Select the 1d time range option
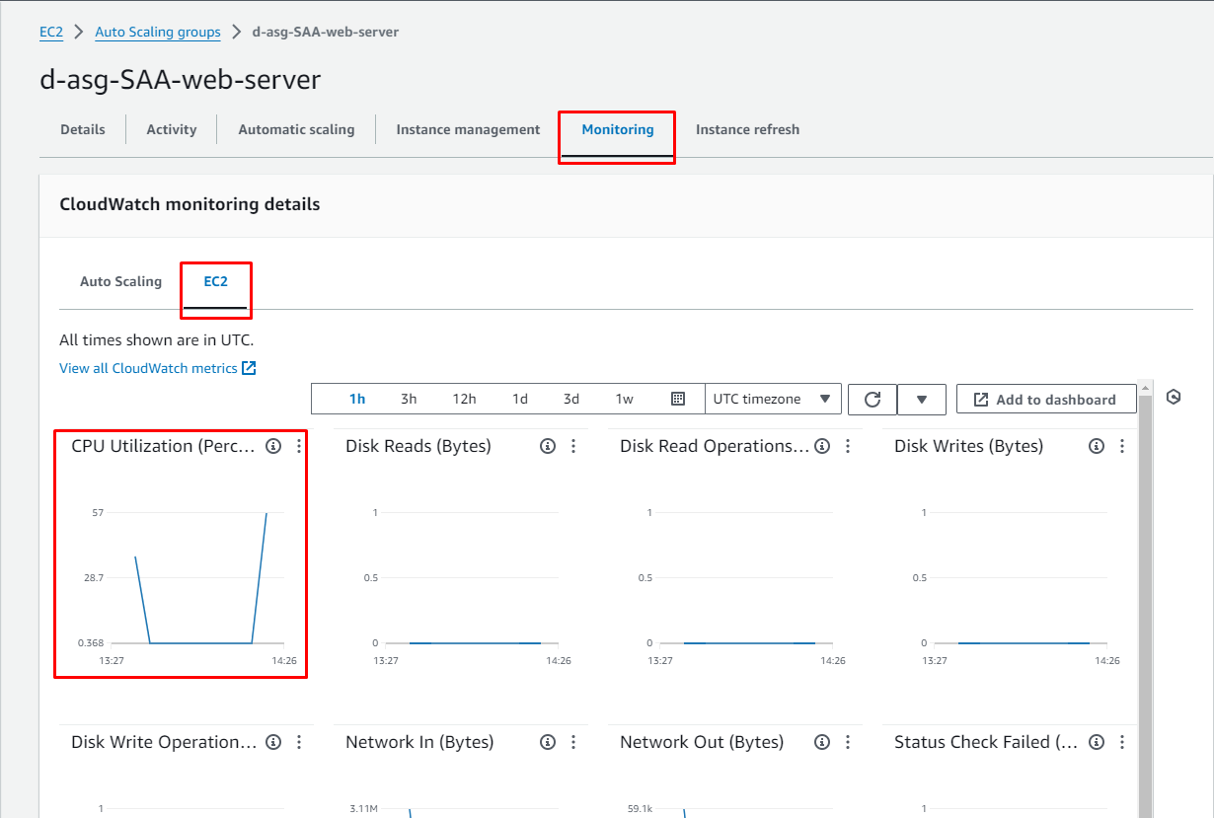This screenshot has width=1214, height=818. pos(519,399)
